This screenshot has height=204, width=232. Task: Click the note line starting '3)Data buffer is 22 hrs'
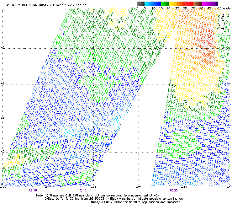coord(113,199)
